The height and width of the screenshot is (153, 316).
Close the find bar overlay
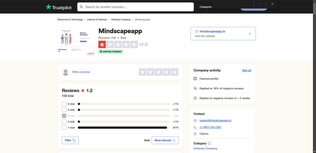[272, 4]
